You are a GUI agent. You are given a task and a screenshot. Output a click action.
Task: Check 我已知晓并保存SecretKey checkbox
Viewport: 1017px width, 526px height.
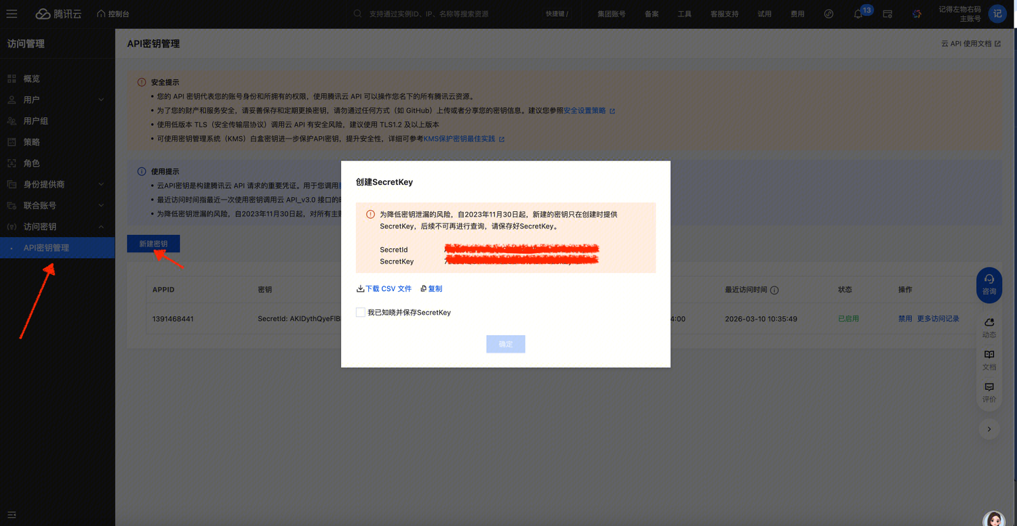pos(361,312)
